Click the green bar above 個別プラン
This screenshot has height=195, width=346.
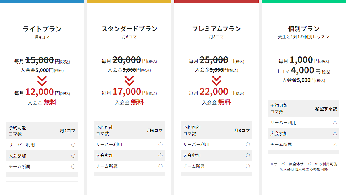click(x=304, y=2)
